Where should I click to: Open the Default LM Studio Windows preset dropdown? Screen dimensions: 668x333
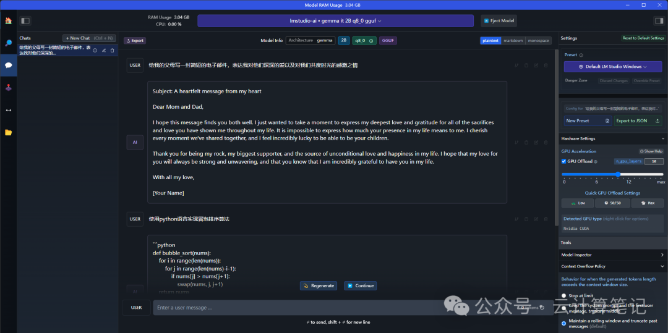click(x=612, y=67)
